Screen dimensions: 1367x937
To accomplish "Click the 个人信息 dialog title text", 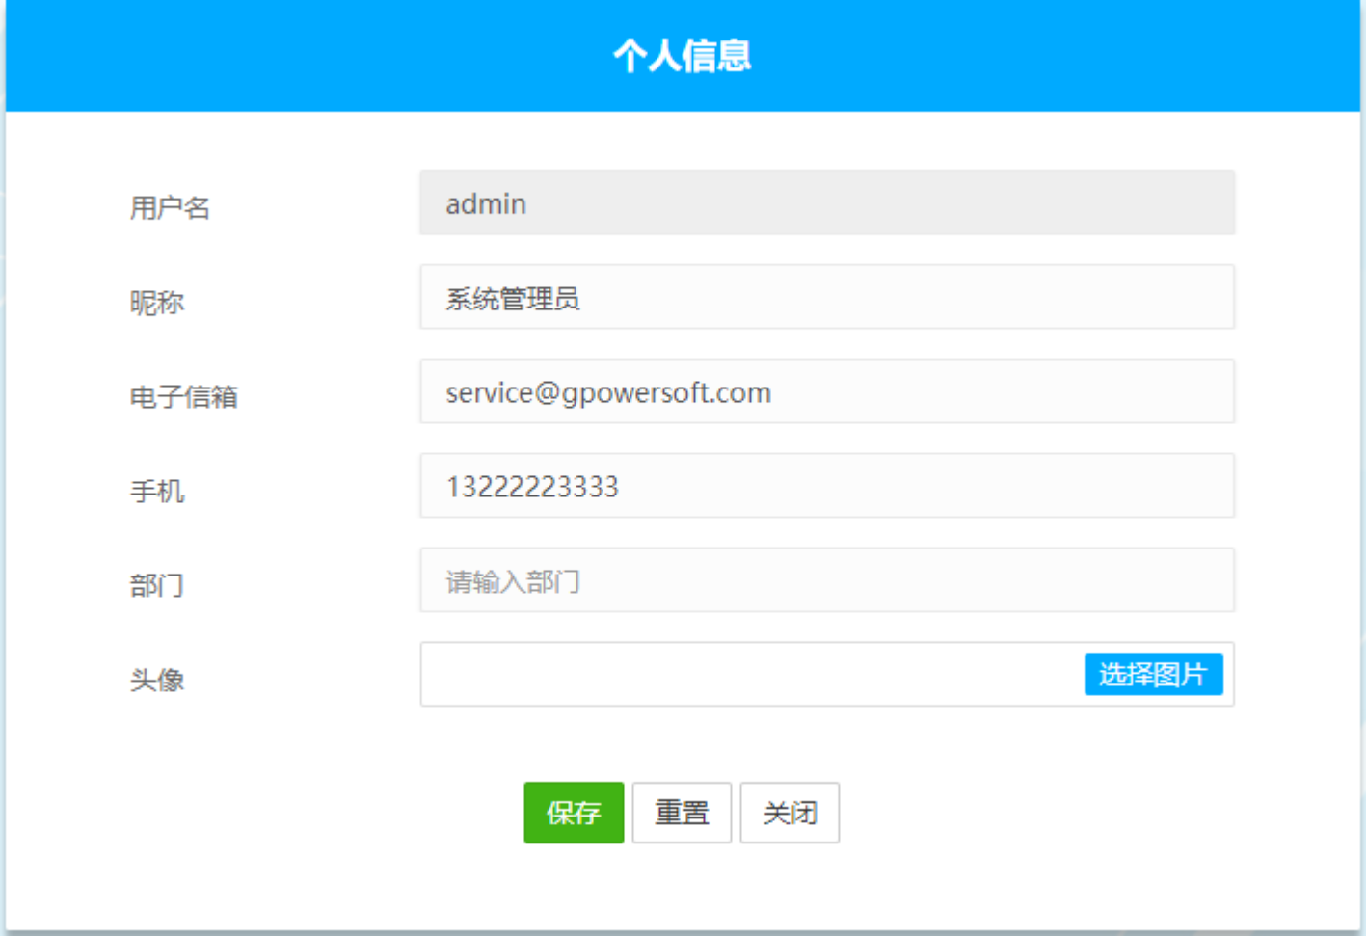I will tap(683, 56).
